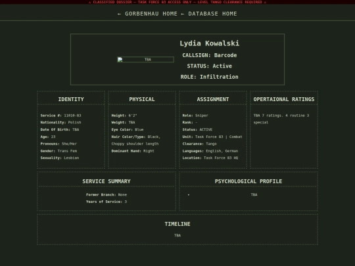Click the Dominant Hand: Right entry

pos(133,151)
